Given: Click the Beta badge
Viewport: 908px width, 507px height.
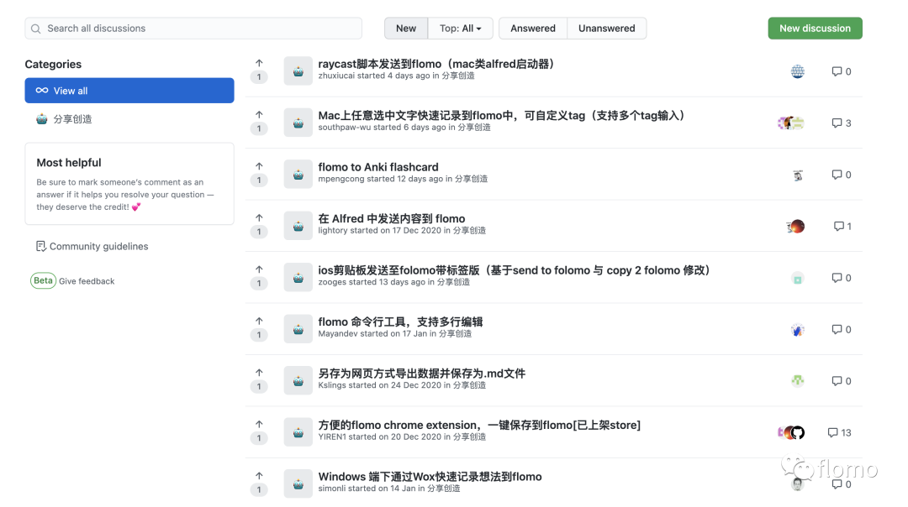Looking at the screenshot, I should coord(43,280).
